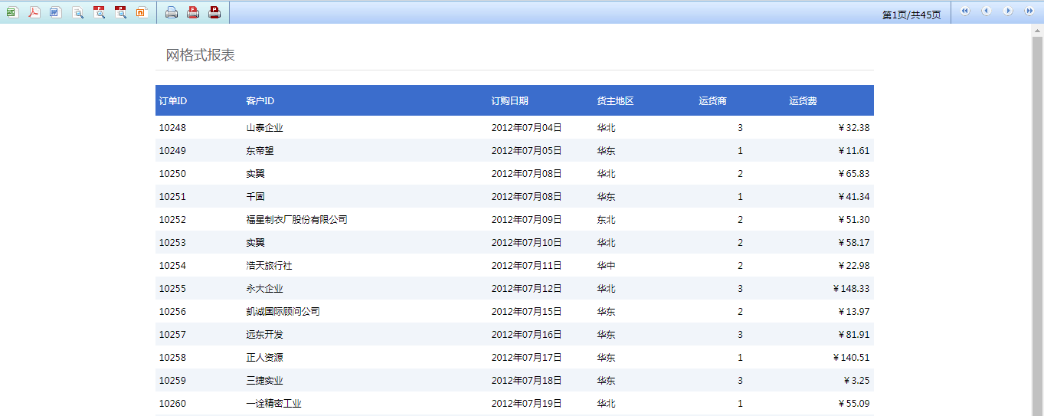Export the report to Excel
Viewport: 1044px width, 416px height.
point(13,12)
